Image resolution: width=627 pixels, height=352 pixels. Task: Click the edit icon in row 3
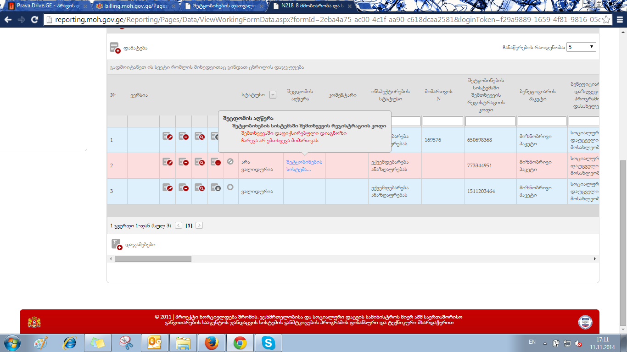point(168,188)
